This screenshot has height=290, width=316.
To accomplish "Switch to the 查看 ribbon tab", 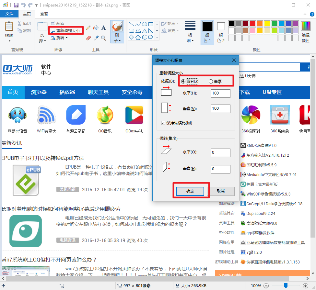I will point(44,14).
